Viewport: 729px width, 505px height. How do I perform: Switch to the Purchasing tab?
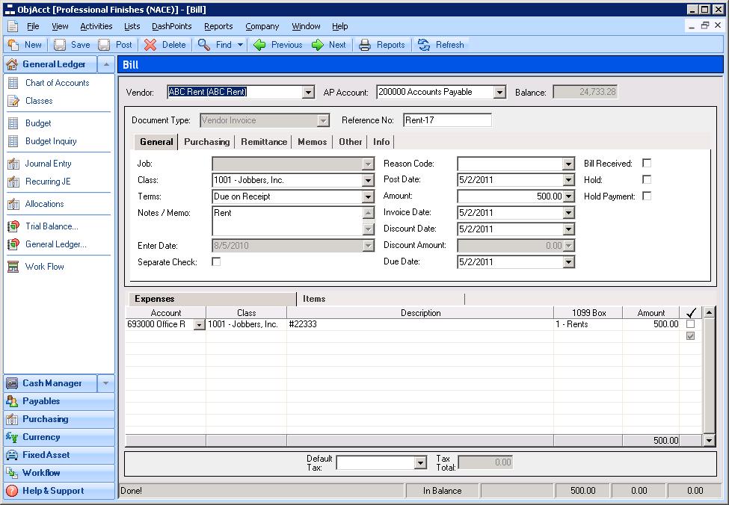tap(207, 142)
